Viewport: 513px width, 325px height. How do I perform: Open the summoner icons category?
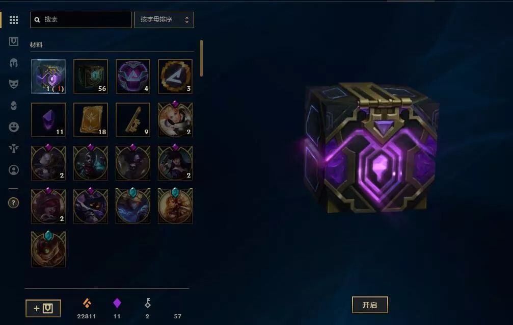14,170
